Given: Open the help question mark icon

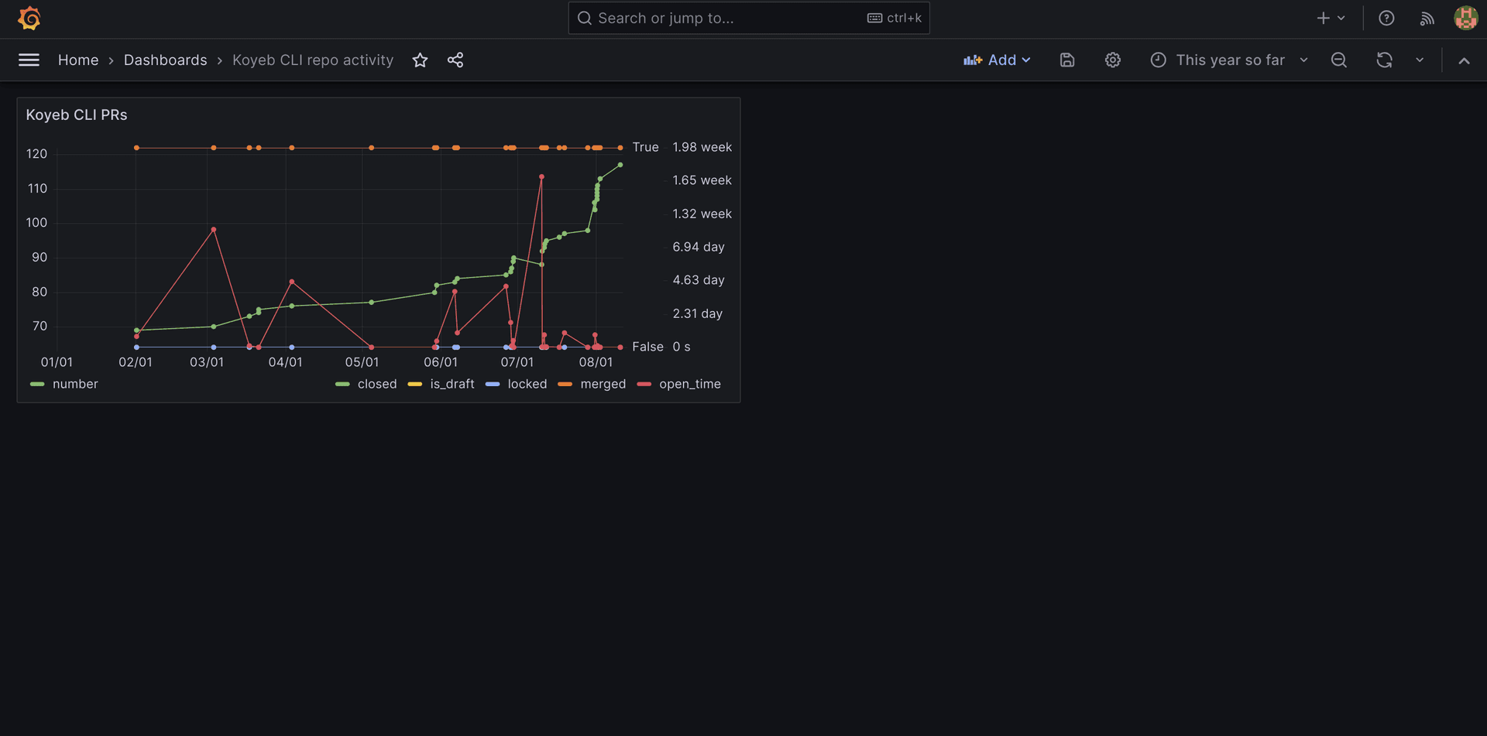Looking at the screenshot, I should pos(1386,18).
